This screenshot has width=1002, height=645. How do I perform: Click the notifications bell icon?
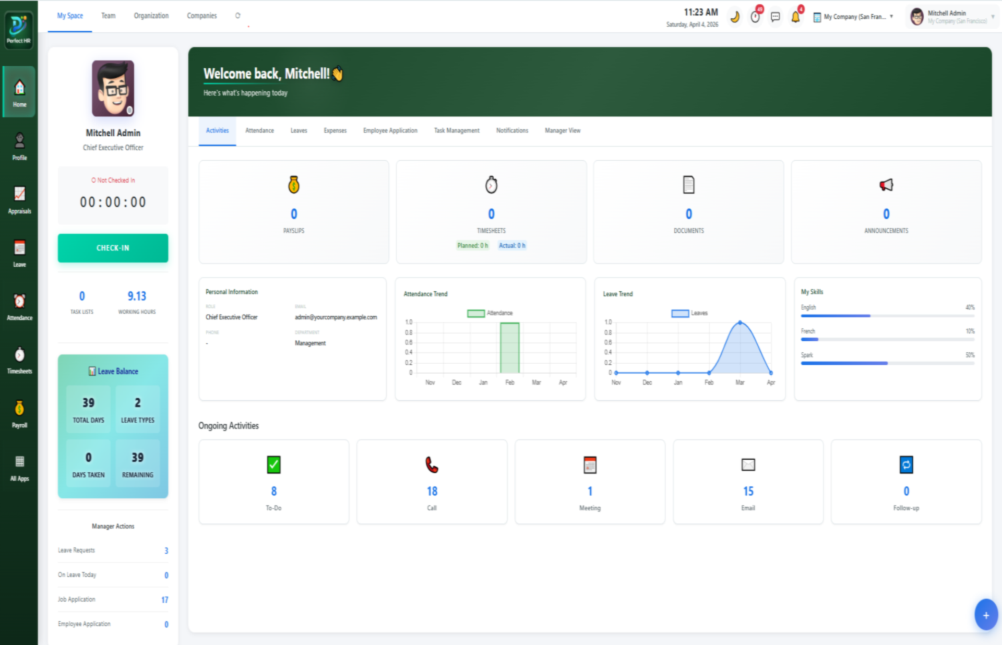(x=795, y=17)
